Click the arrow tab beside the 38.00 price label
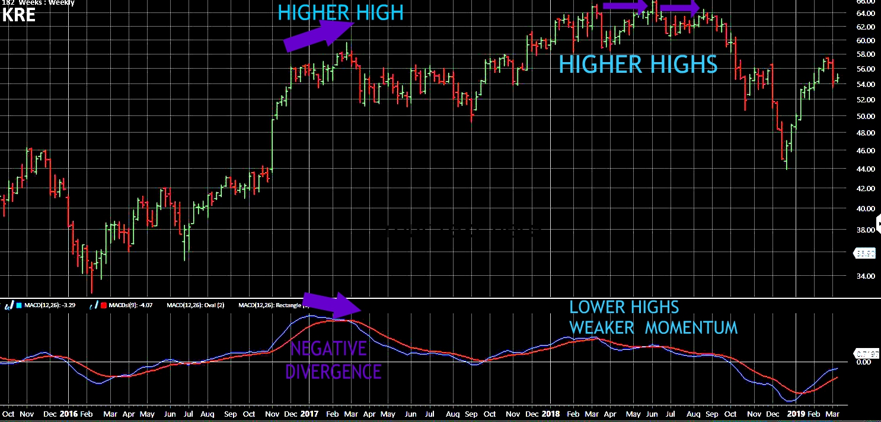The image size is (881, 422). tap(879, 224)
